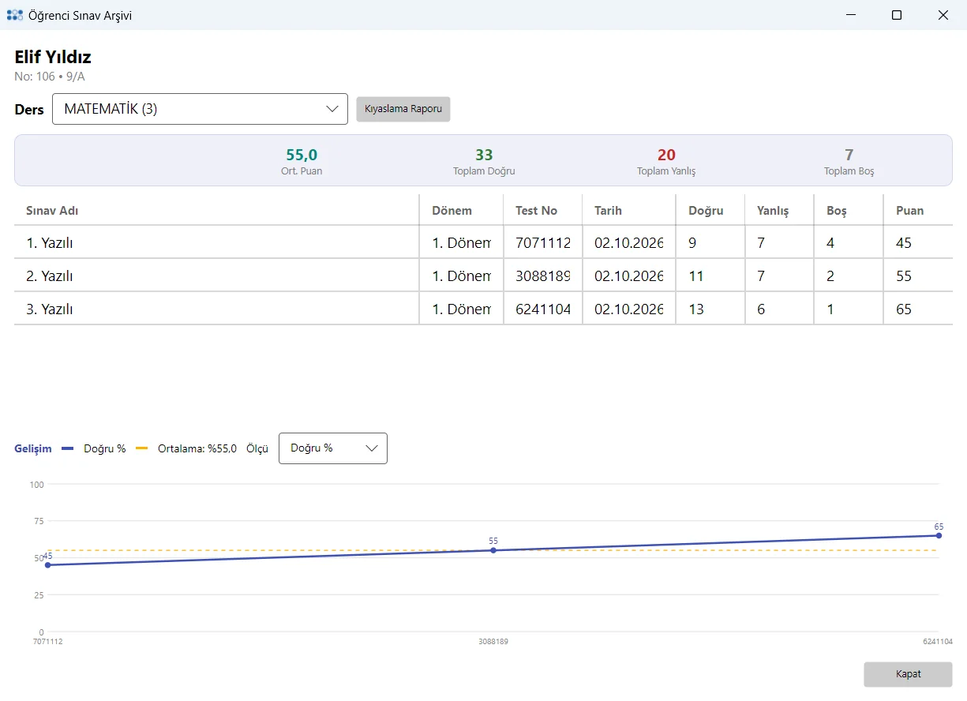Click test number 3088189 in the table
The image size is (967, 701).
coord(543,276)
